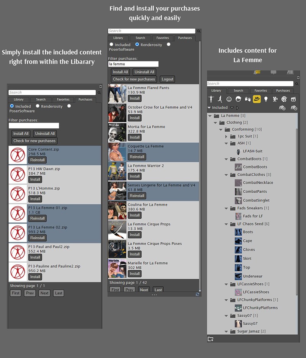Select the Figures category icon
This screenshot has height=358, width=306.
(211, 99)
